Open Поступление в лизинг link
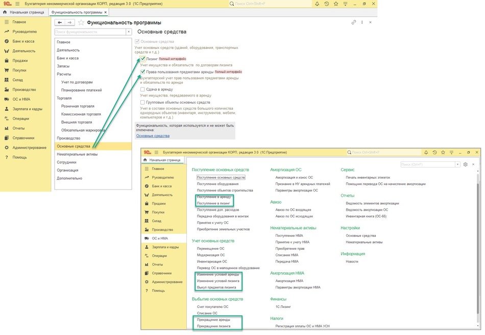This screenshot has height=335, width=485. tap(213, 204)
